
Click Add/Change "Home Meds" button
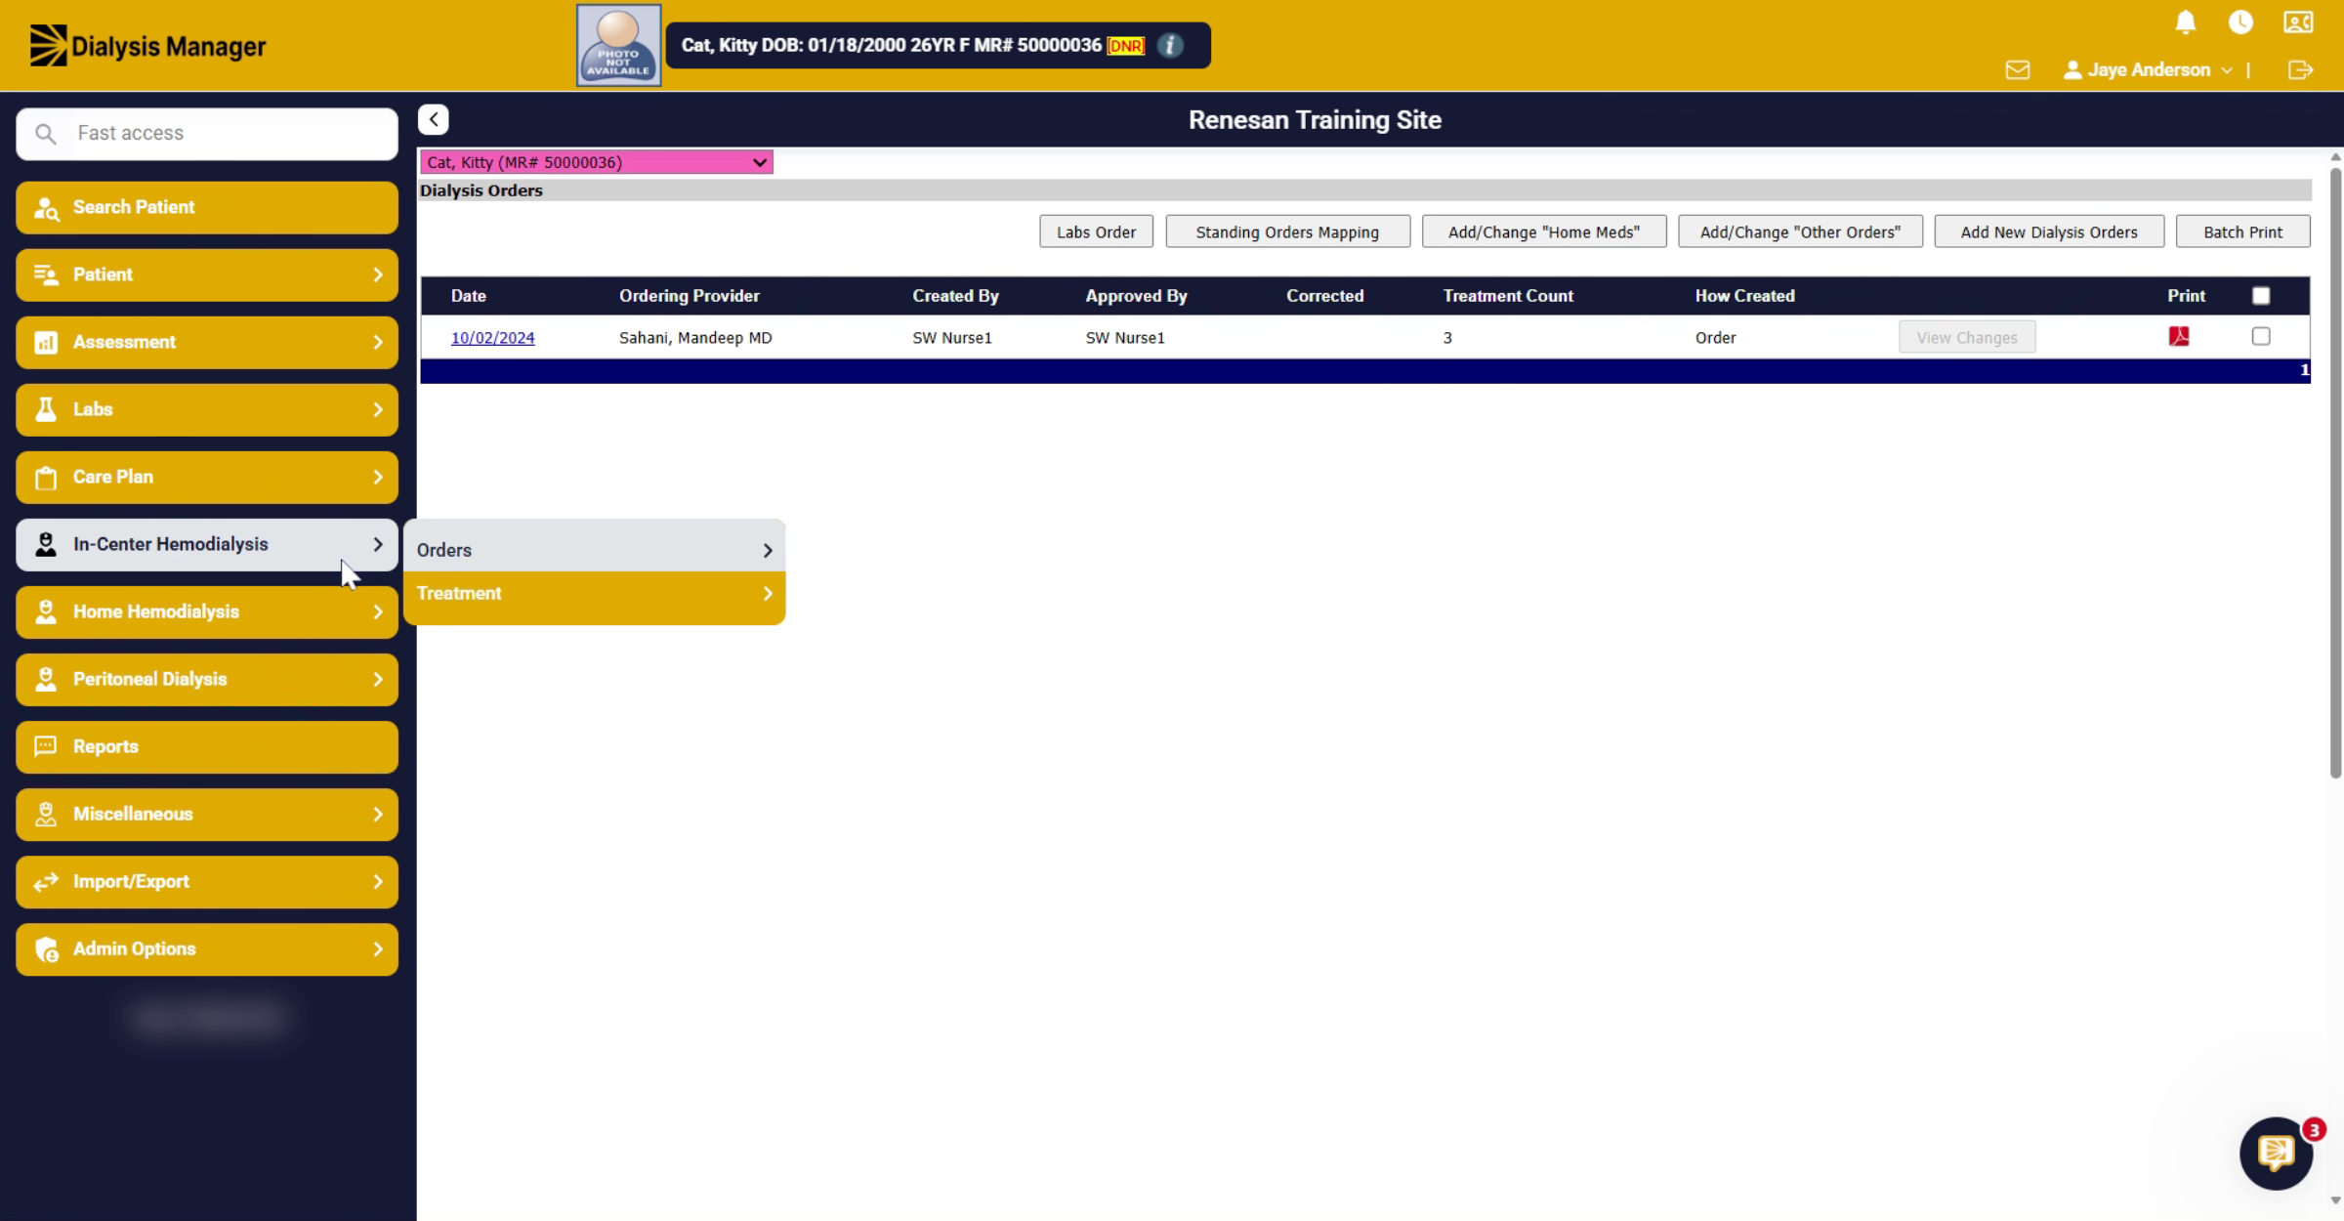(1544, 232)
